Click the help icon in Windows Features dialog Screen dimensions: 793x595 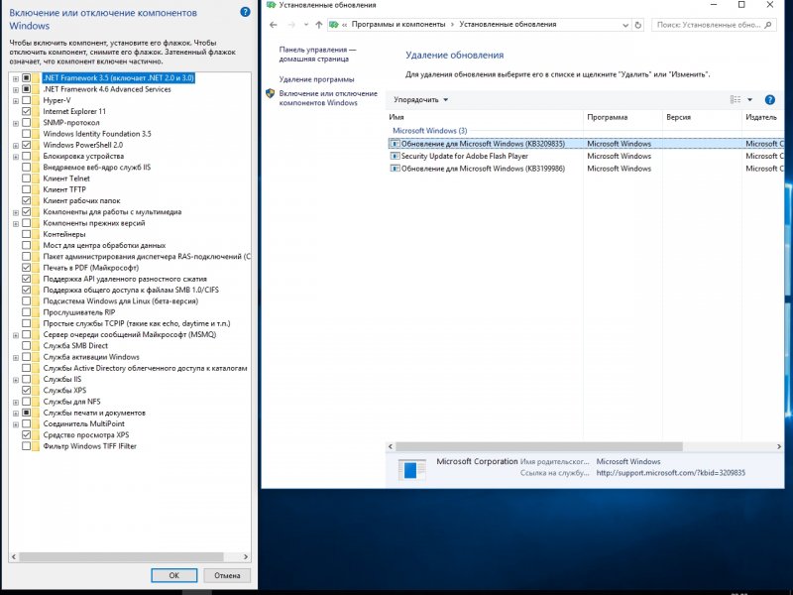point(245,12)
